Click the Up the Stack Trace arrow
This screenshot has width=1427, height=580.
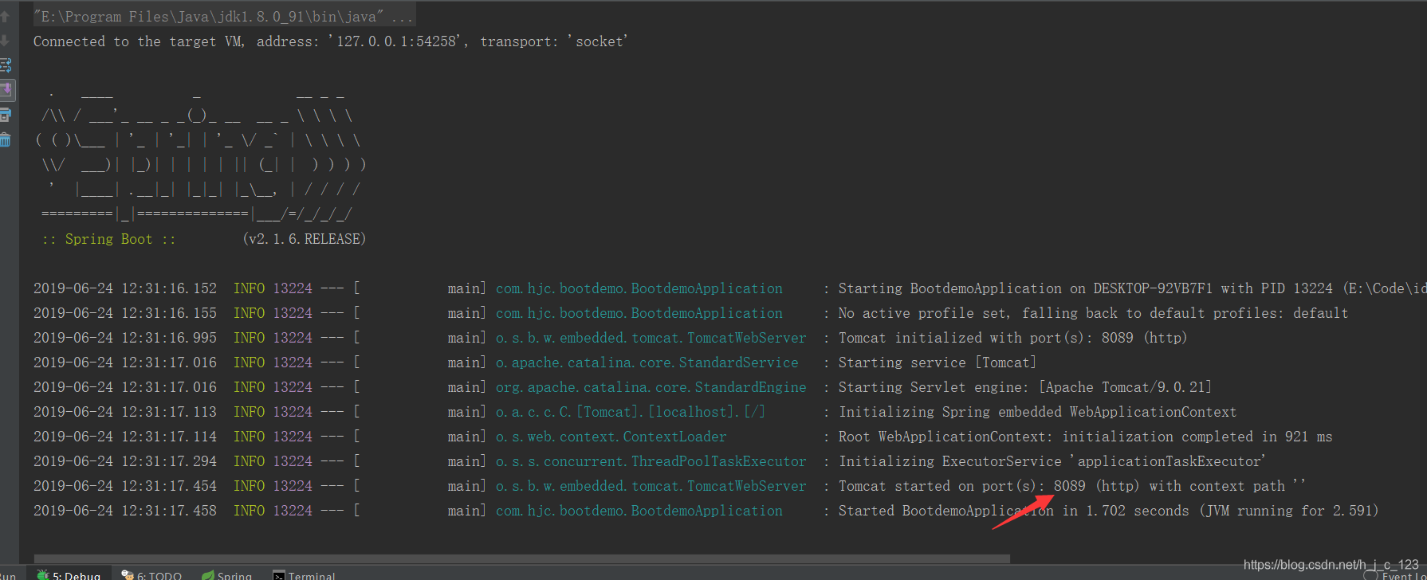click(5, 16)
